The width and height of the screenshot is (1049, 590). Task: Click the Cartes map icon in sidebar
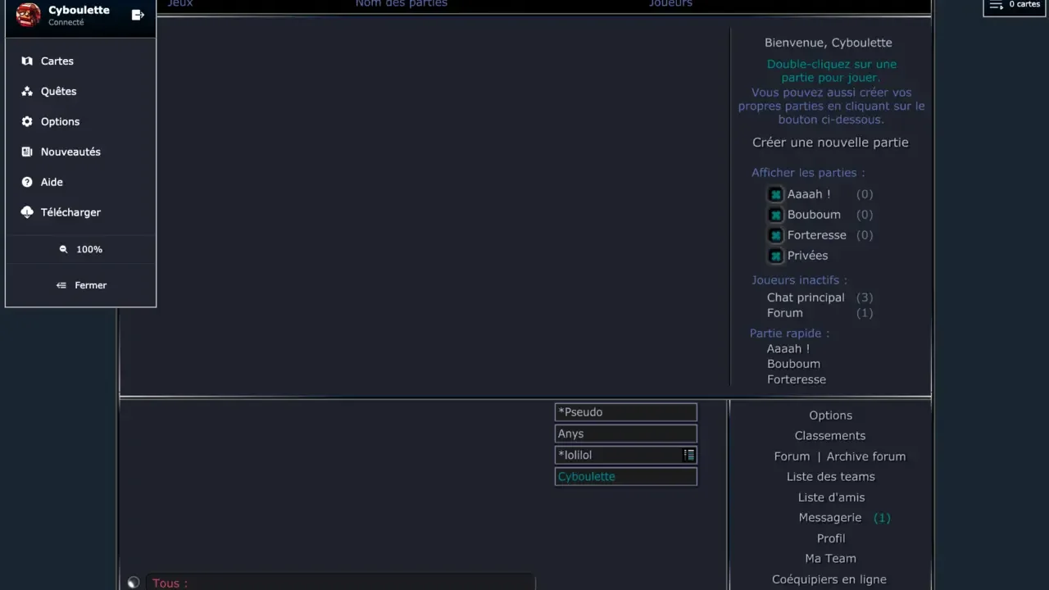coord(27,61)
